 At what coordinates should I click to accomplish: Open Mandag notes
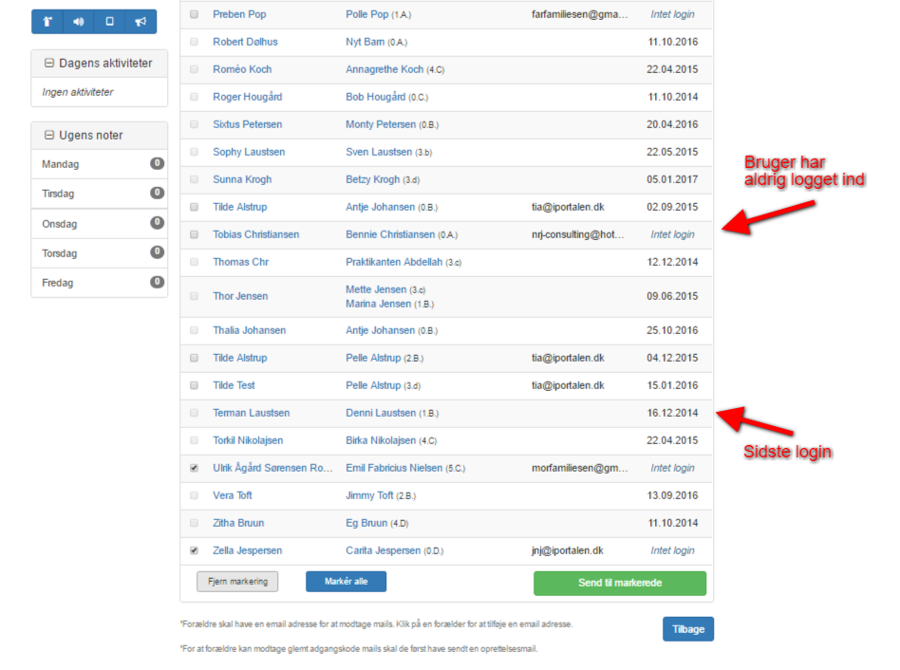(100, 164)
